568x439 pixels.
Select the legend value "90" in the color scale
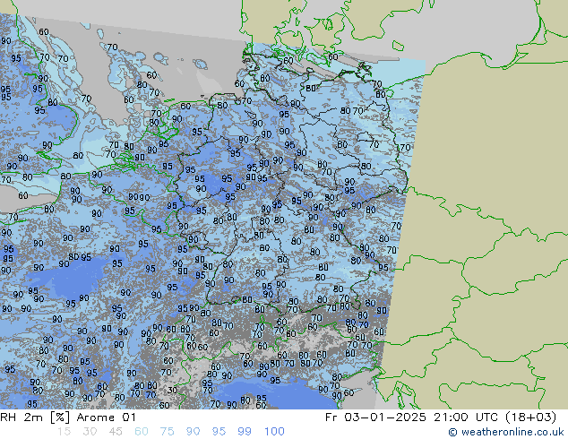193,432
